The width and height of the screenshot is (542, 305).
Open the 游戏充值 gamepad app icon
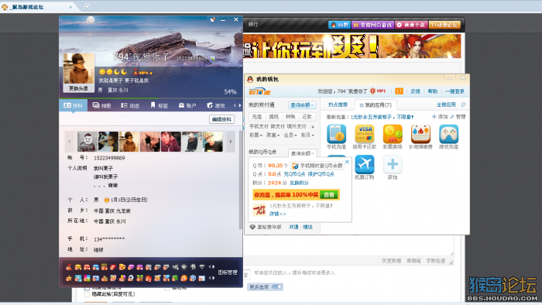pyautogui.click(x=448, y=134)
